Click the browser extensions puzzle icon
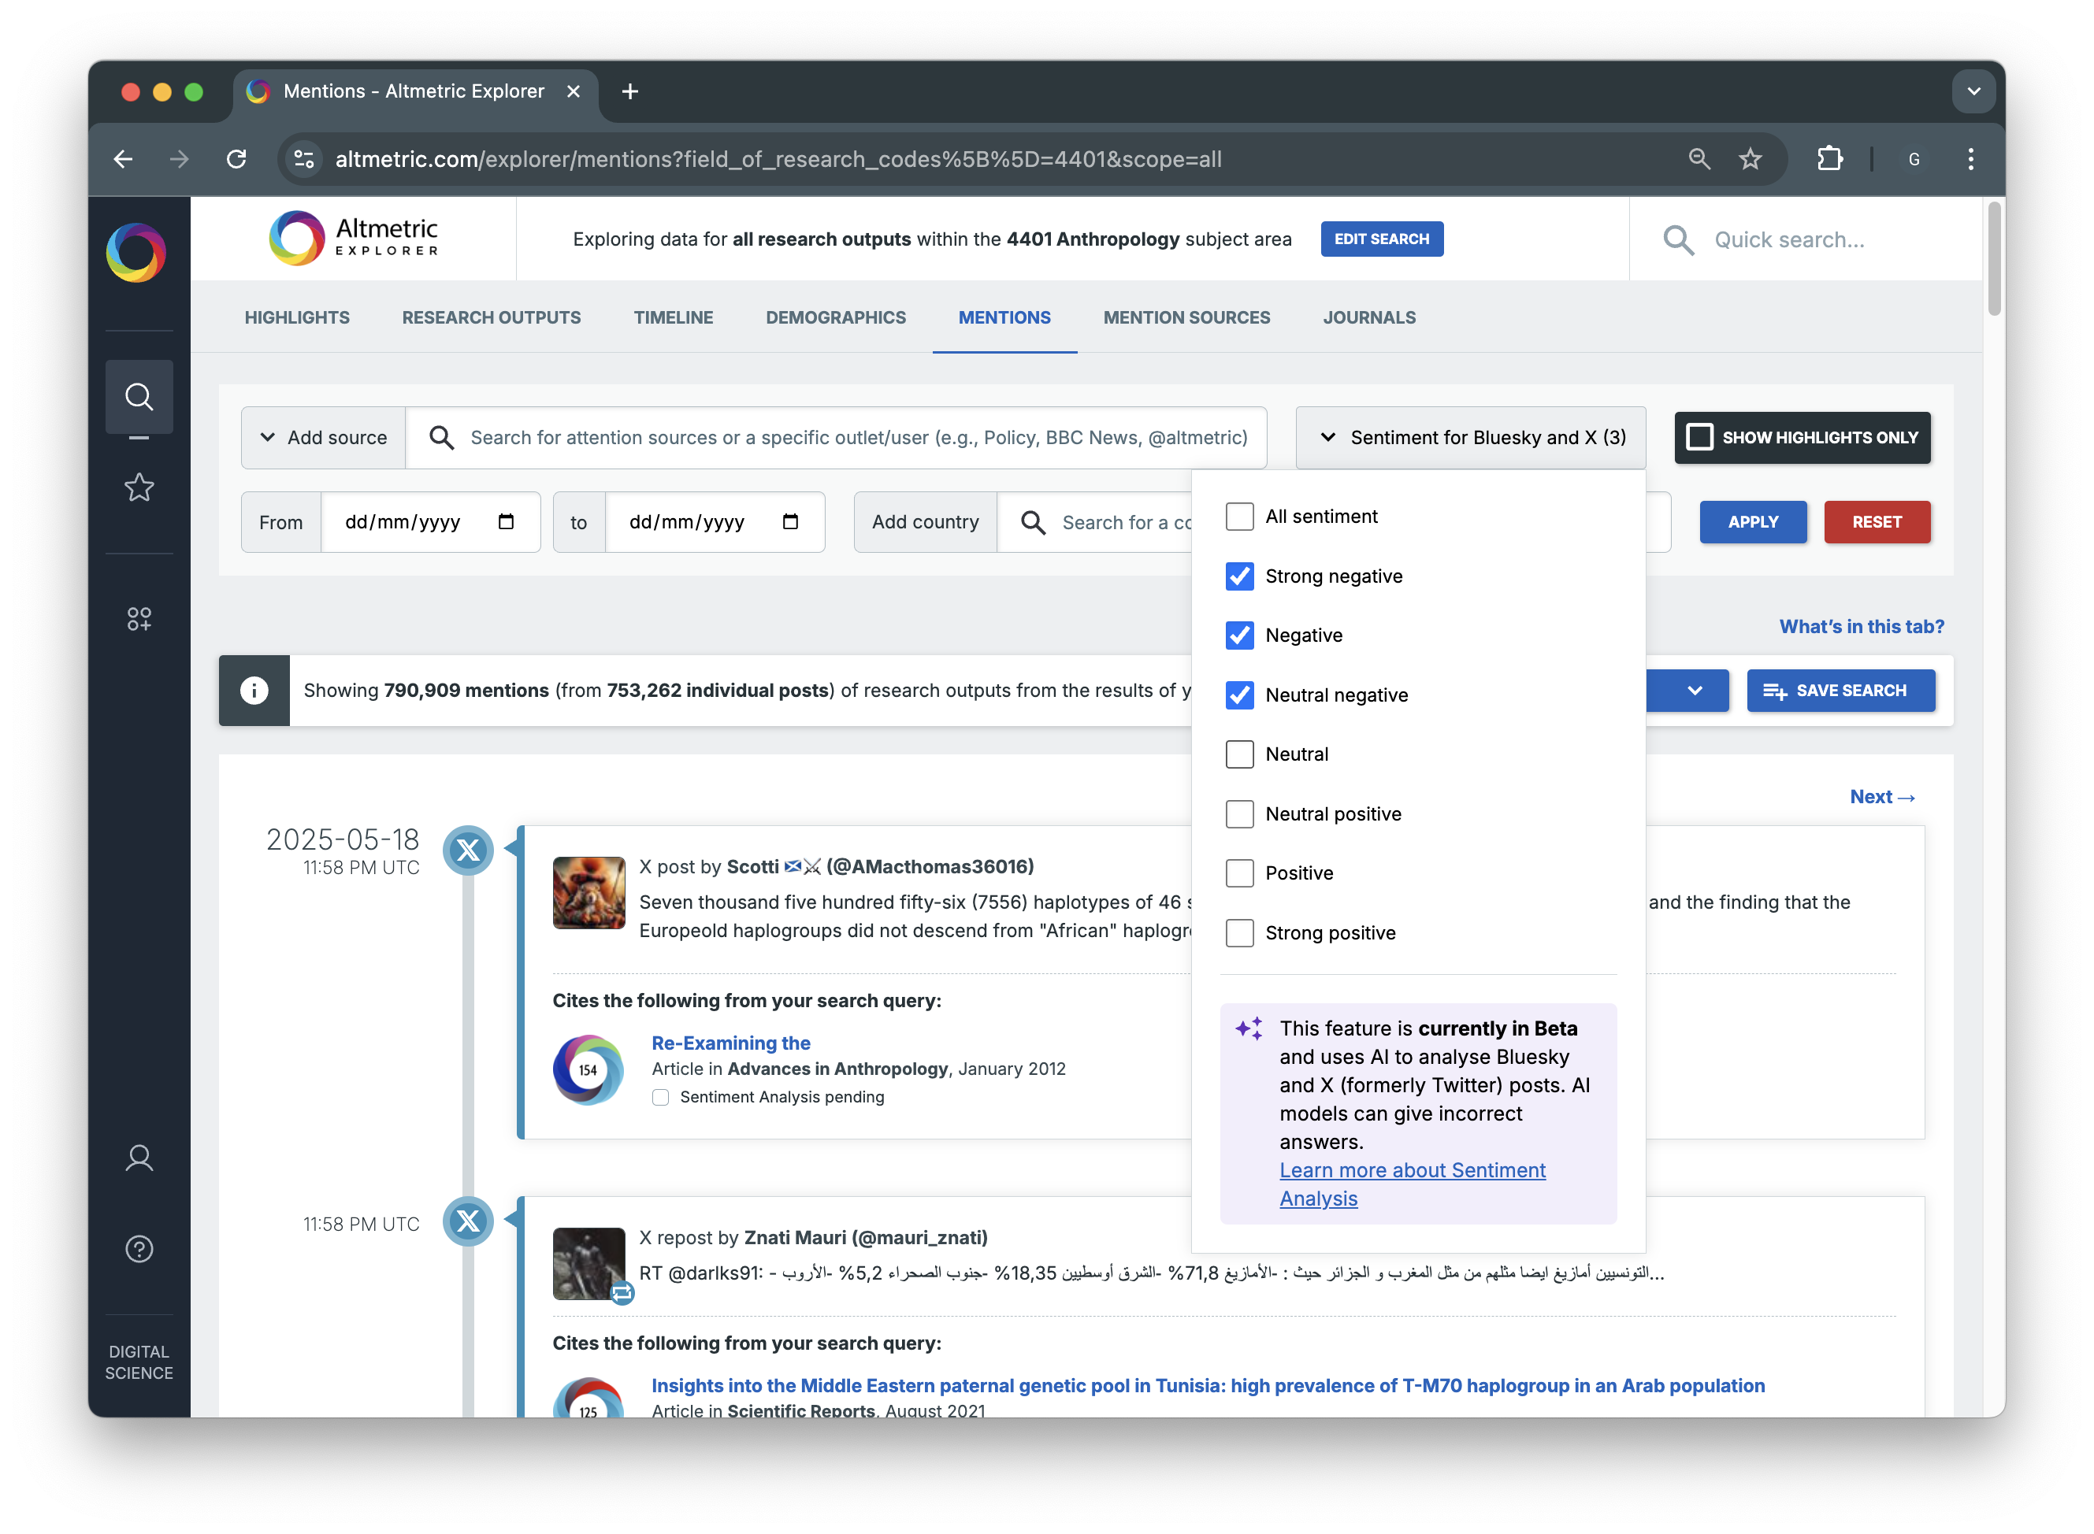The image size is (2094, 1534). [1829, 159]
